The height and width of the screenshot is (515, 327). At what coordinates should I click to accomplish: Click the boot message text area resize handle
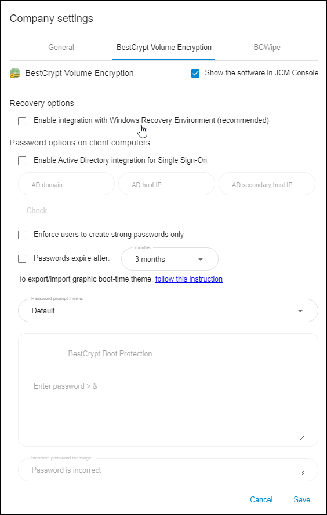click(302, 438)
